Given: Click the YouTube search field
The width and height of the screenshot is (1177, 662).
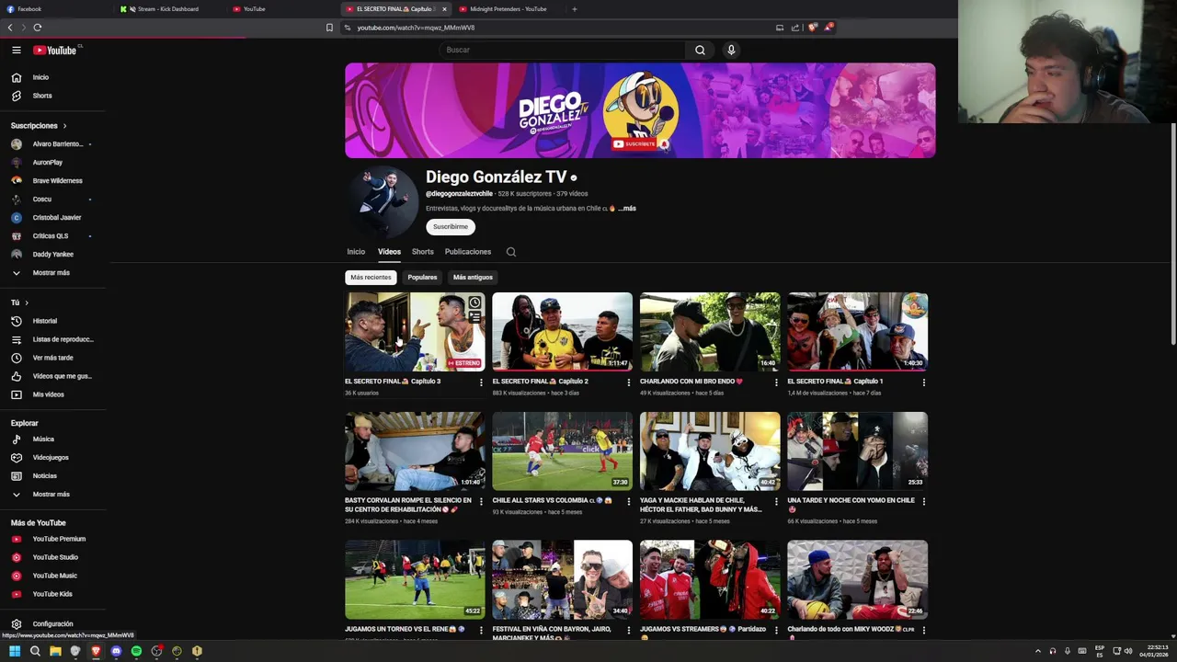Looking at the screenshot, I should [562, 50].
